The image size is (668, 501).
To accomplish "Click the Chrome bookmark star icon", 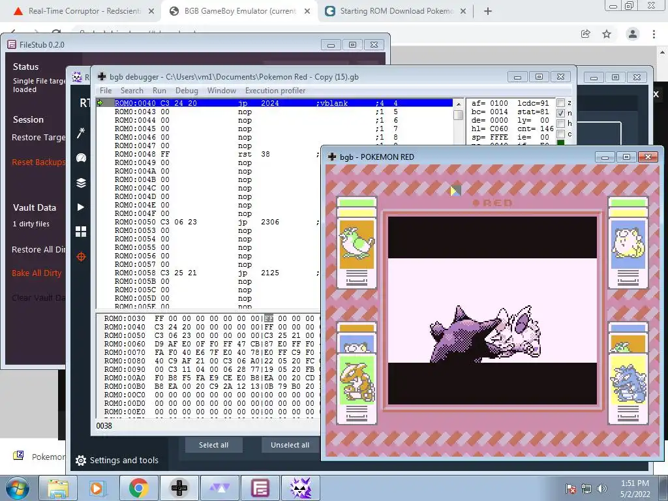I will (607, 34).
